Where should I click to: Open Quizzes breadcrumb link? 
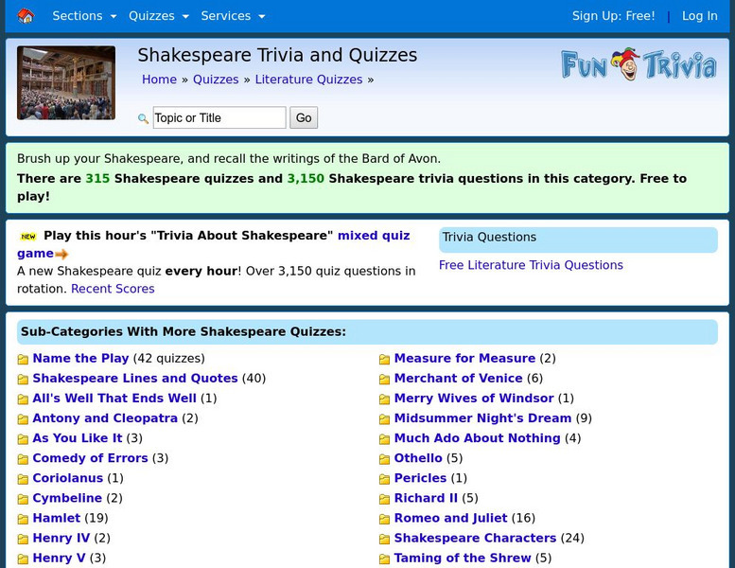(216, 80)
